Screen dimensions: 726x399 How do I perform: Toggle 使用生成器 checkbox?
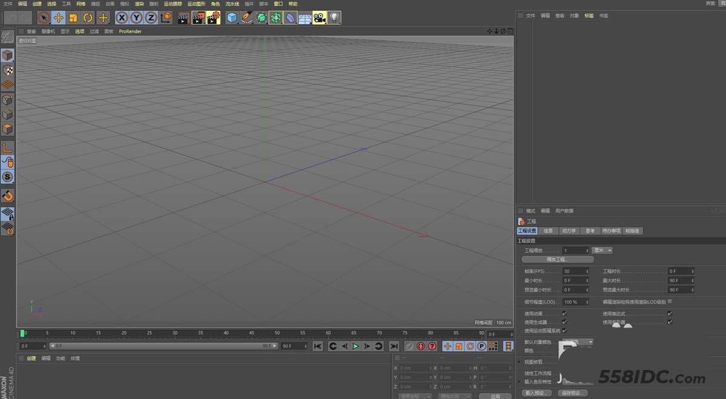click(x=564, y=322)
